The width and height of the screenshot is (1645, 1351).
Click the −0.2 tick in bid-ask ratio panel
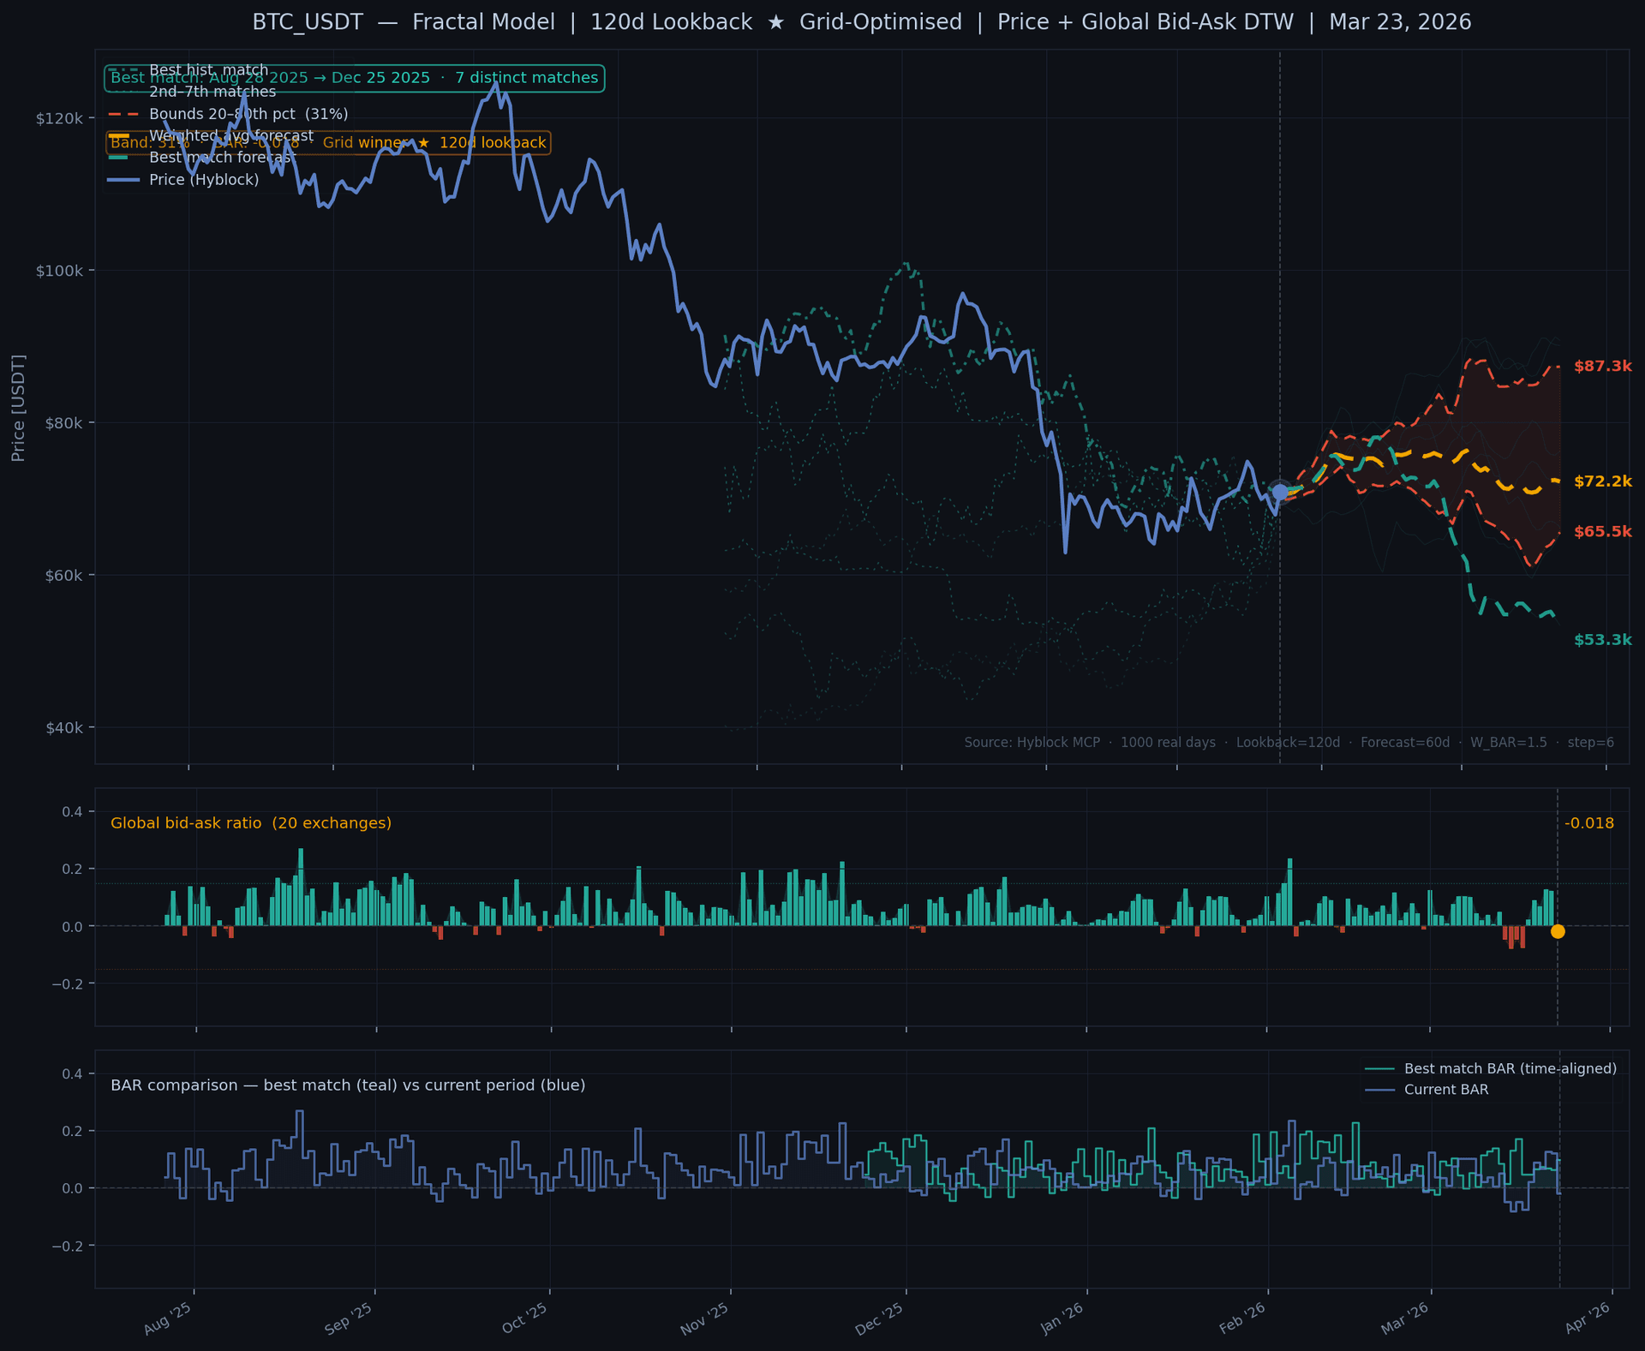[x=67, y=984]
